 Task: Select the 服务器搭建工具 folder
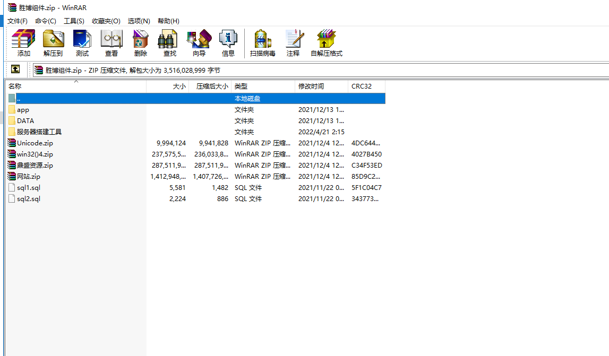point(39,132)
